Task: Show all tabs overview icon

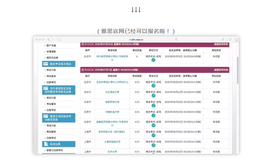Action: (x=230, y=40)
